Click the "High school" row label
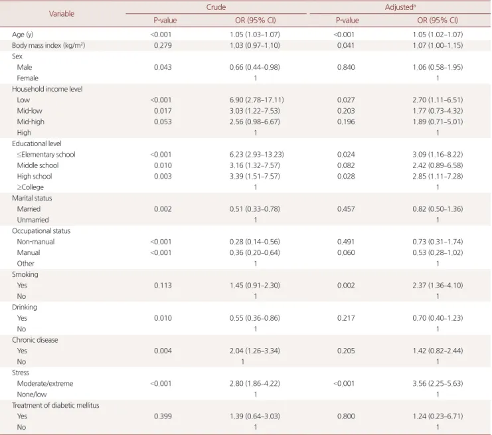Viewport: 492px width, 435px height. [35, 177]
